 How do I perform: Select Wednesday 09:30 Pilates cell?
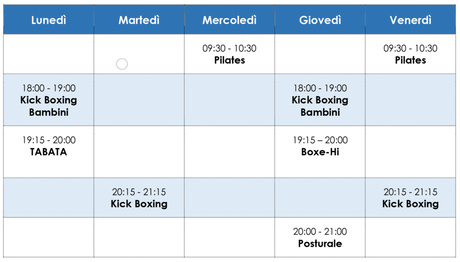coord(230,54)
